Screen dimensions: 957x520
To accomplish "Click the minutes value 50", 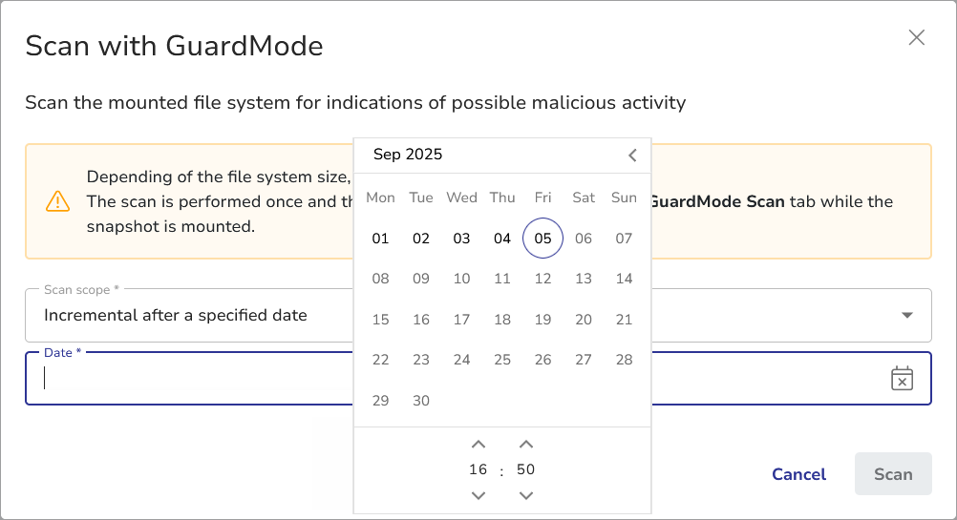I will click(x=525, y=469).
